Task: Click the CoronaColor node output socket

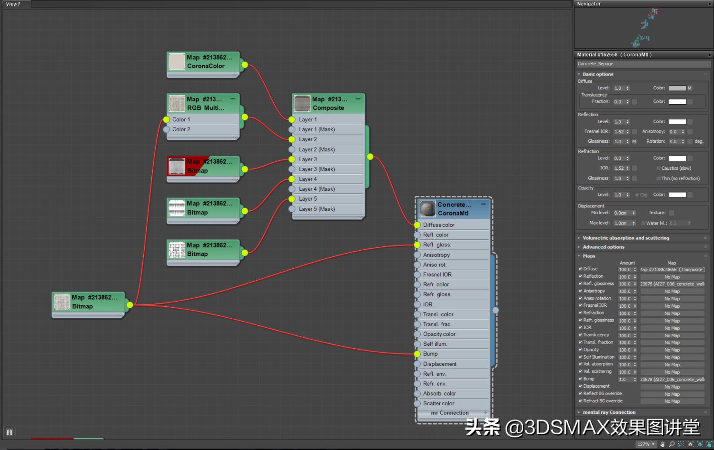Action: 245,65
